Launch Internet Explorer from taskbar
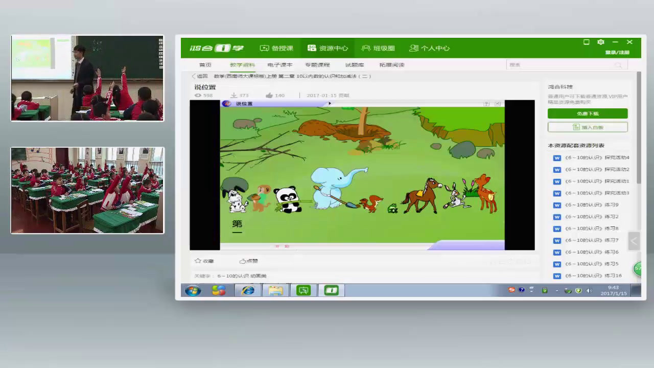Viewport: 654px width, 368px height. (248, 290)
